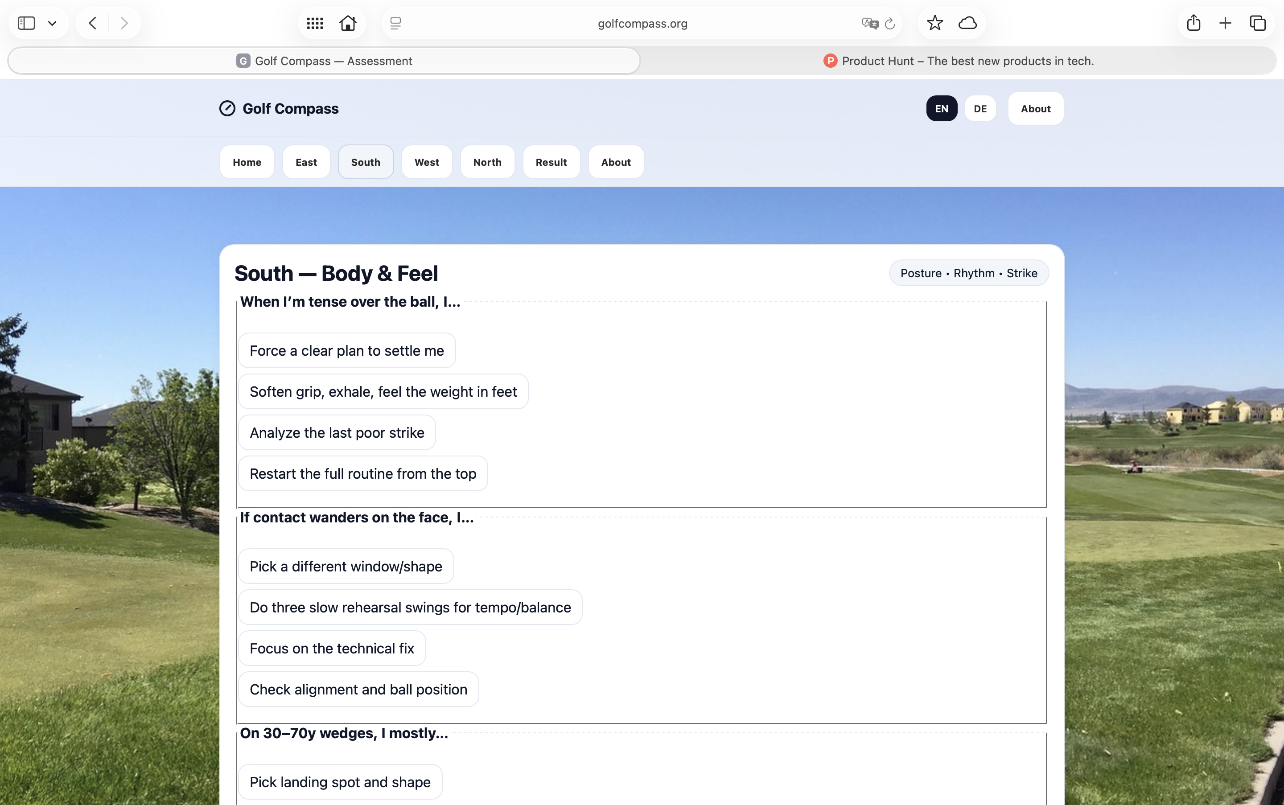Toggle the Safari sidebar
1284x805 pixels.
pos(26,23)
